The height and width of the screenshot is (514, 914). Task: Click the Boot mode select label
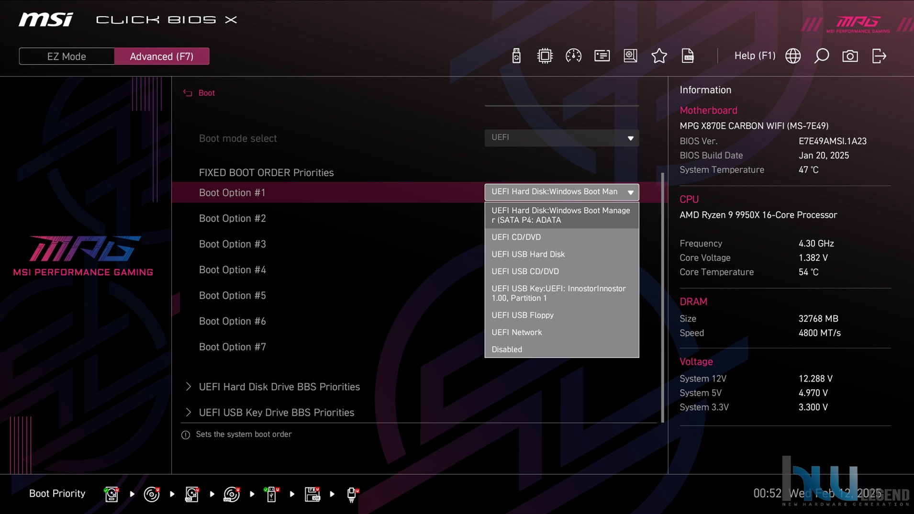click(238, 138)
